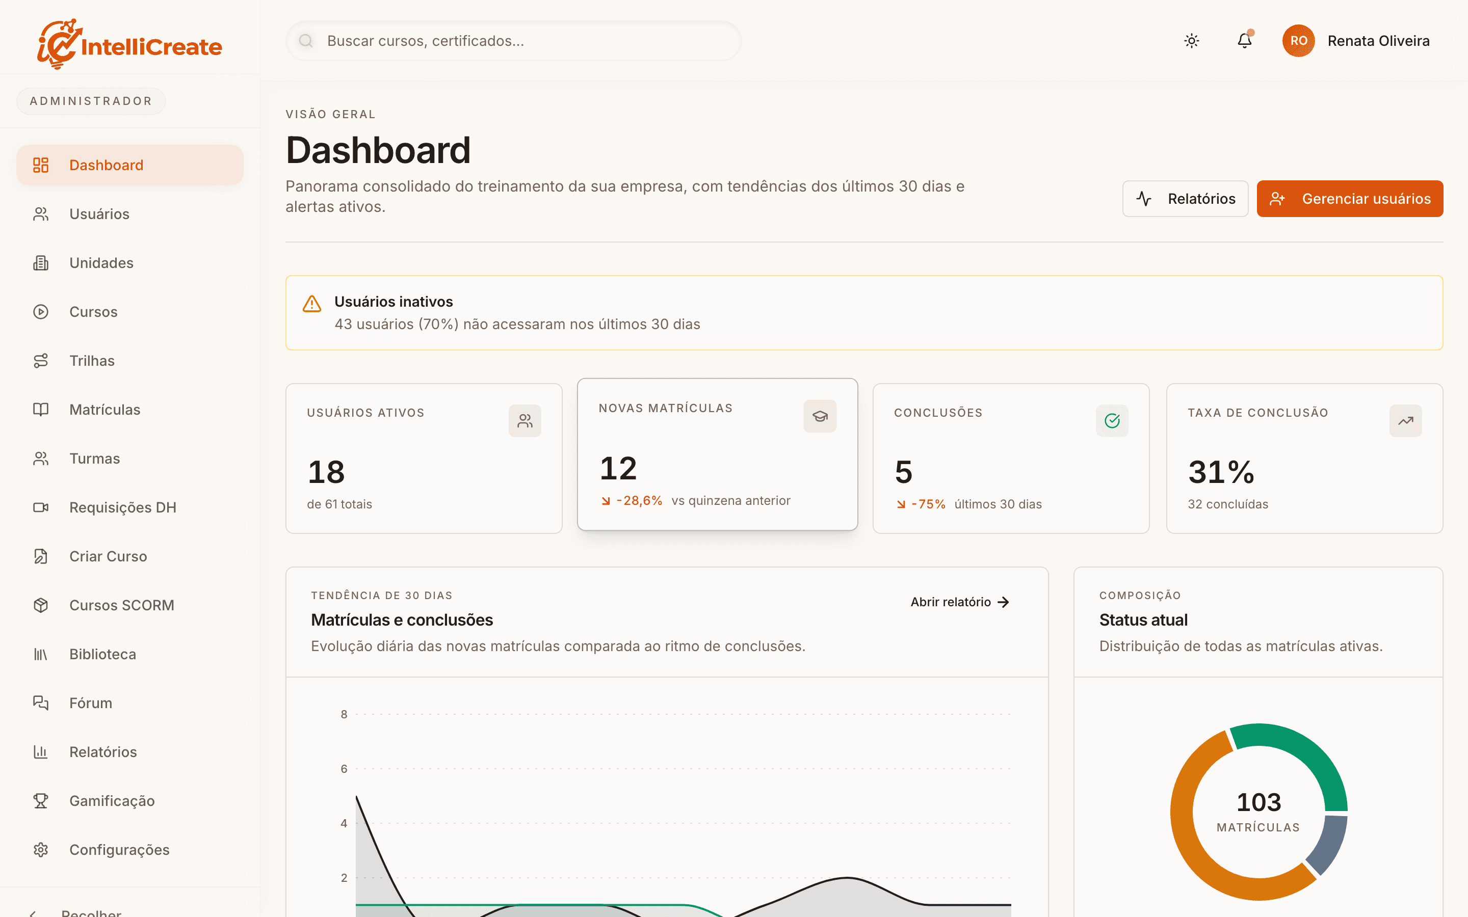
Task: Open Trilhas in sidebar menu
Action: pyautogui.click(x=130, y=361)
